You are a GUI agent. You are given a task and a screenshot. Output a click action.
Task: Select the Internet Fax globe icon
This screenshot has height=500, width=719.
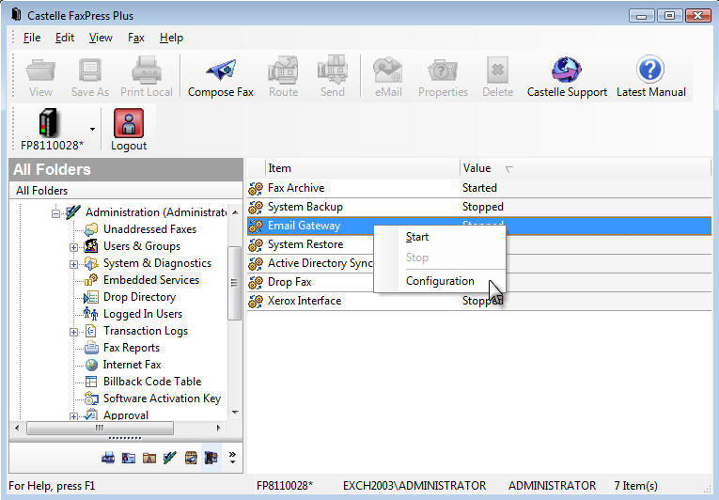coord(91,365)
